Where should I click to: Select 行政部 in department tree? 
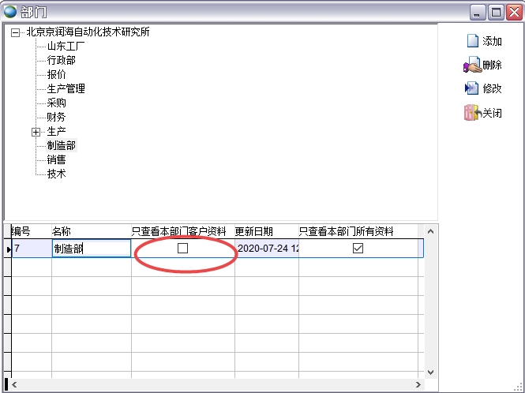62,60
